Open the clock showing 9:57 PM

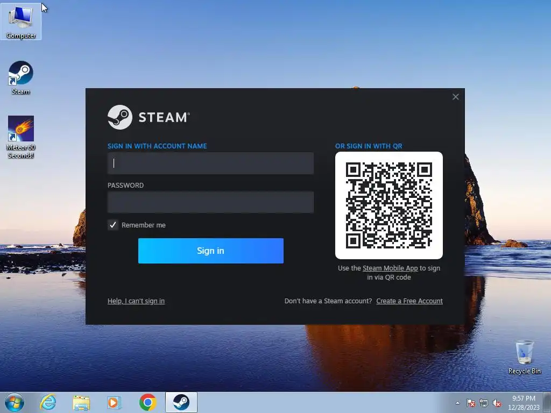pyautogui.click(x=524, y=403)
